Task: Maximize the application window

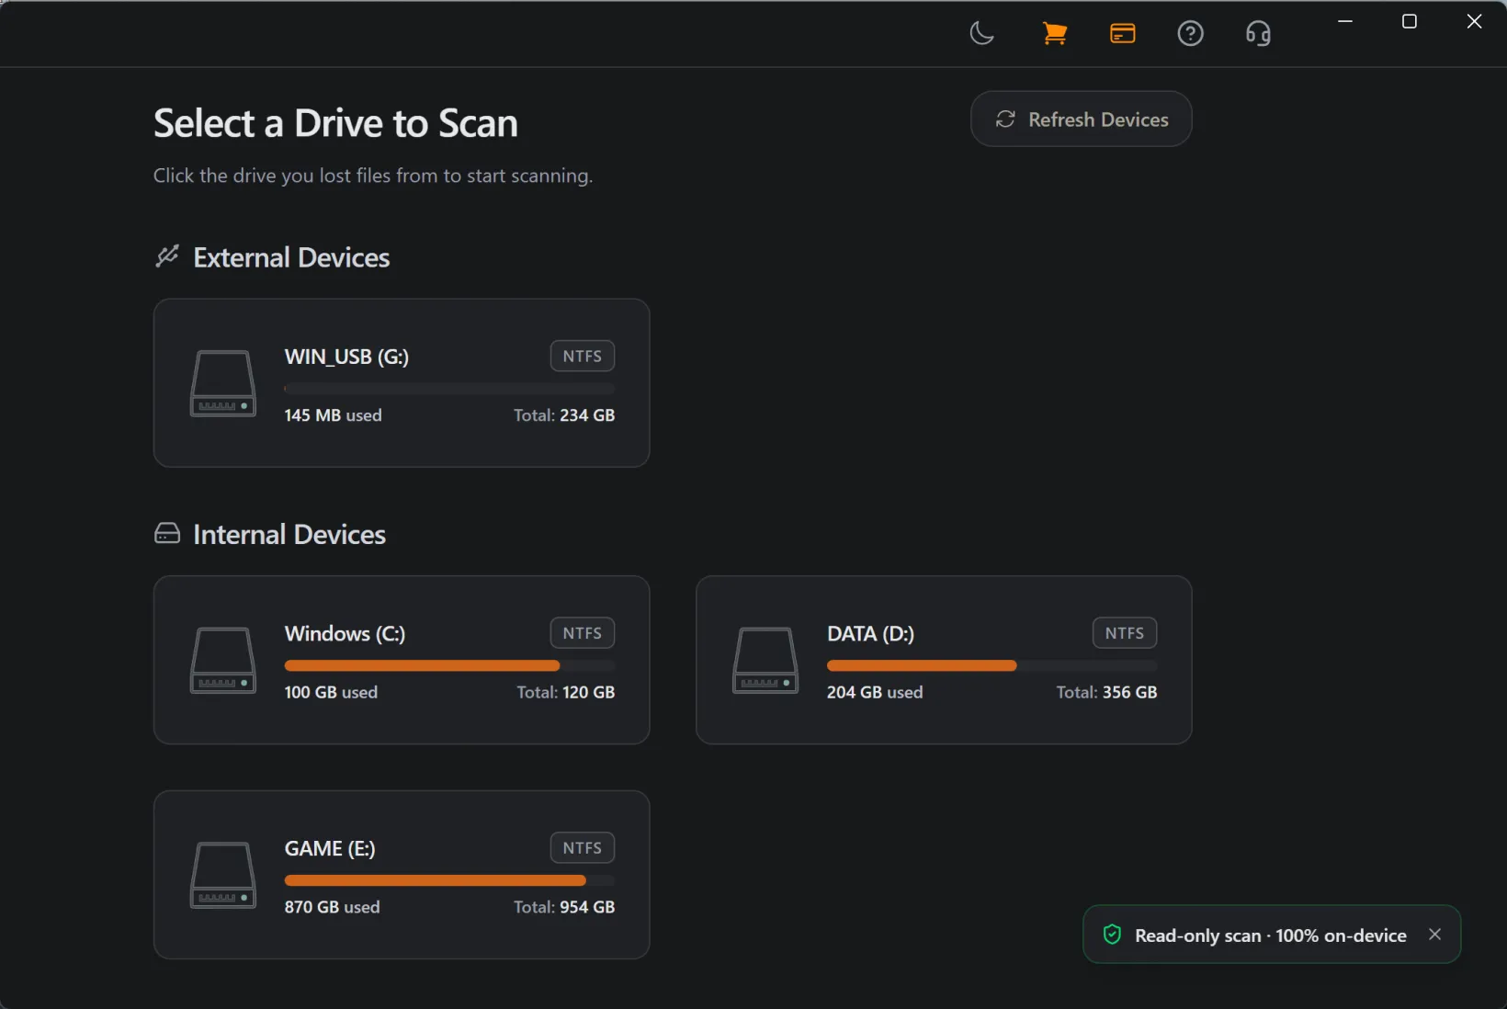Action: (1410, 21)
